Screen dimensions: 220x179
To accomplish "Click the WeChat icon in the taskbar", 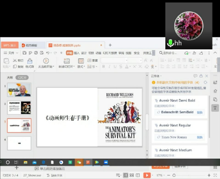I will (x=79, y=162).
